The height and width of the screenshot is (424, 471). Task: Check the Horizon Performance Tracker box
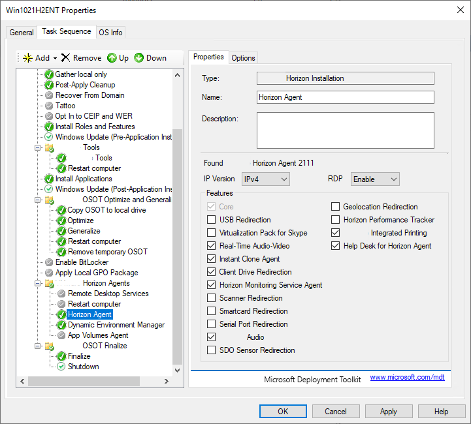pyautogui.click(x=335, y=219)
